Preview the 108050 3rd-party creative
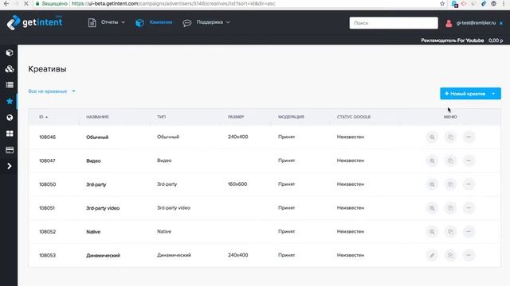This screenshot has height=286, width=510. click(x=432, y=184)
